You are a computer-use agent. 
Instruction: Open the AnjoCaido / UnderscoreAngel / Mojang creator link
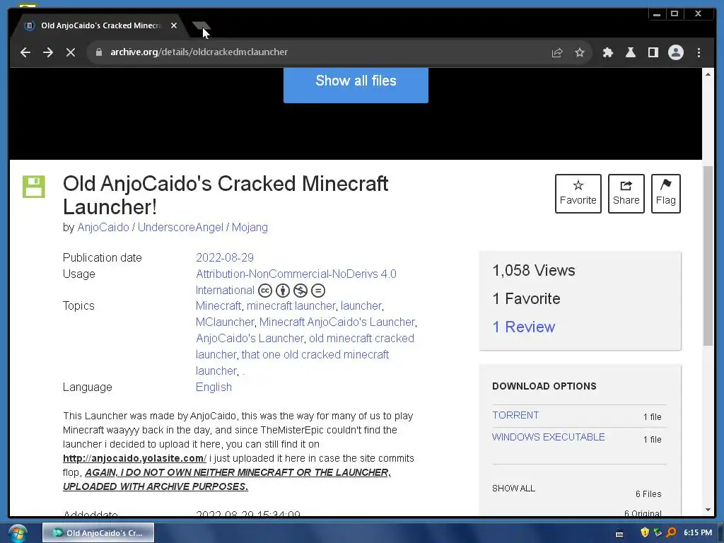pos(173,228)
